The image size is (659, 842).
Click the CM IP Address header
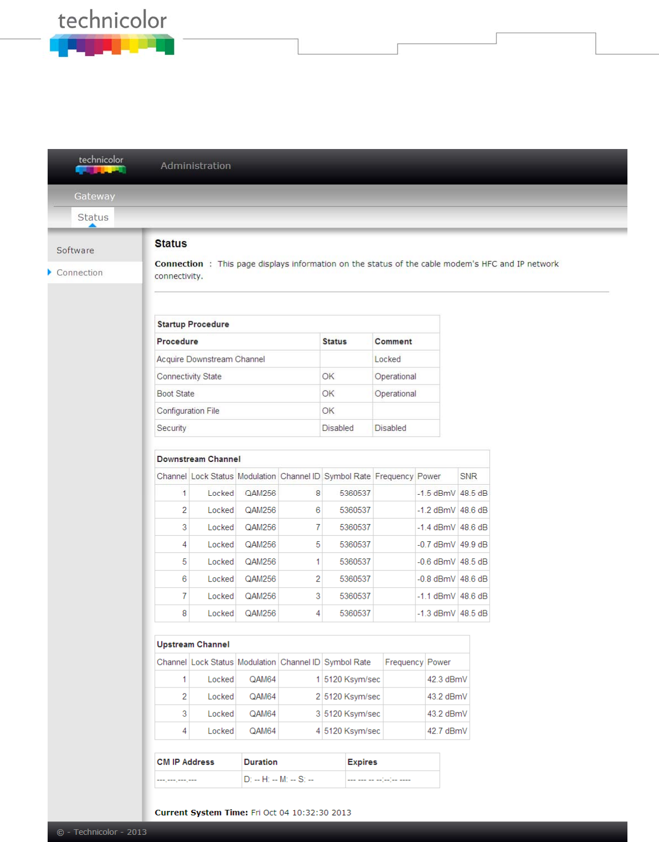[x=186, y=762]
